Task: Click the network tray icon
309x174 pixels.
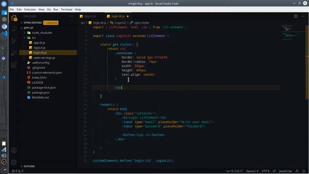Action: click(x=4, y=150)
